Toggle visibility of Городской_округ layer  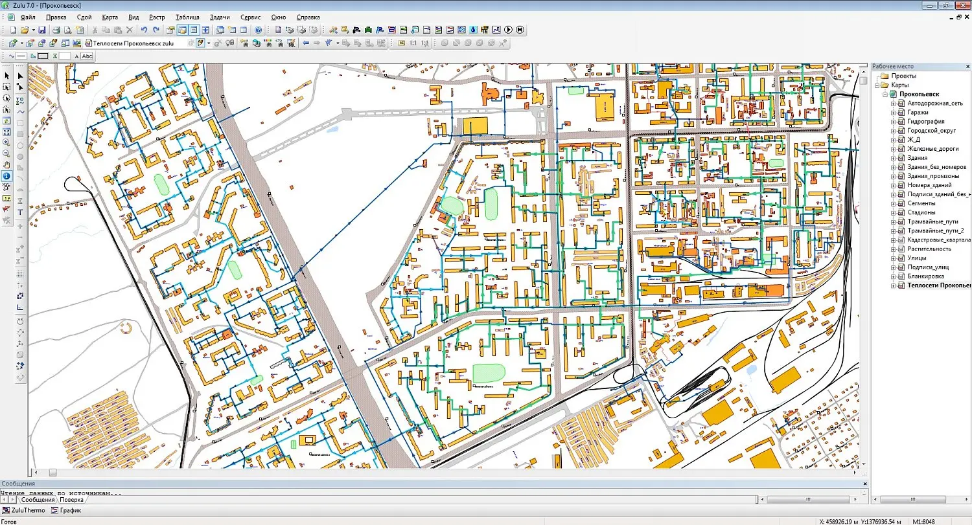coord(902,130)
